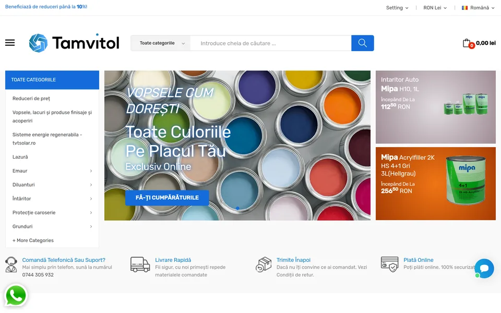501x313 pixels.
Task: Click the phone support headset icon
Action: [x=11, y=265]
